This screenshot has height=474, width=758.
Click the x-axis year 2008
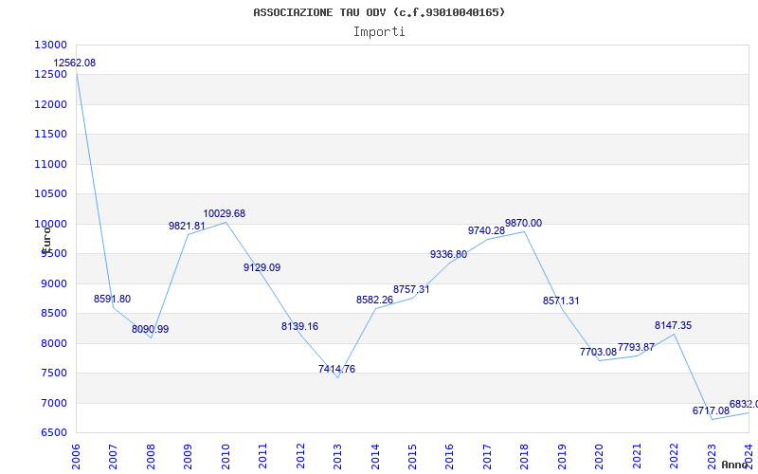coord(151,456)
